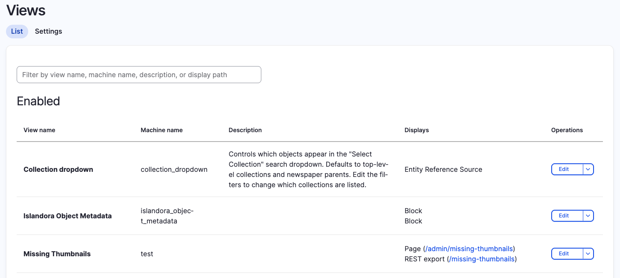Expand operations dropdown for Missing Thumbnails
The height and width of the screenshot is (278, 620).
coord(588,254)
